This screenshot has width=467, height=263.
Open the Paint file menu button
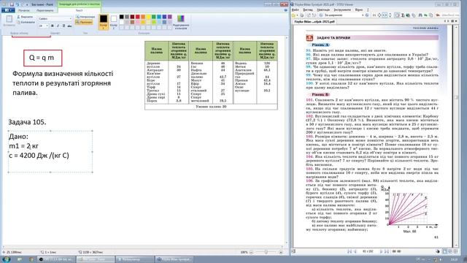(8, 10)
